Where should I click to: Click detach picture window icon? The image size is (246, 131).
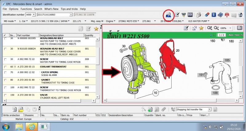194,28
